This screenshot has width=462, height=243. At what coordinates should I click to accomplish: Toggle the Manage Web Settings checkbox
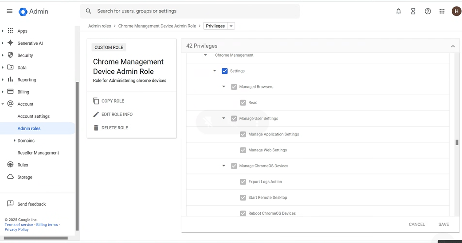(243, 150)
